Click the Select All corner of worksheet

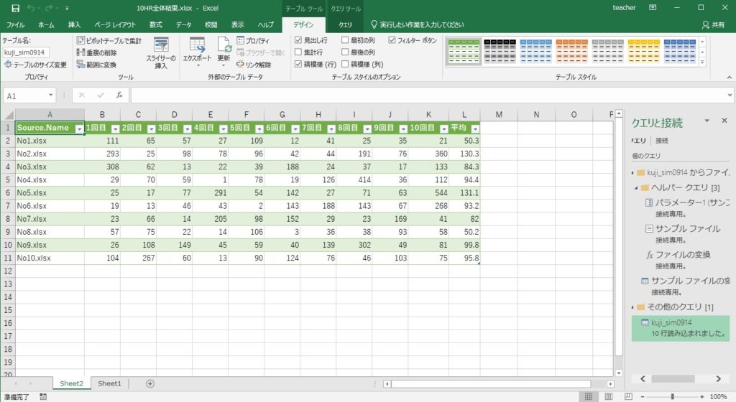8,115
